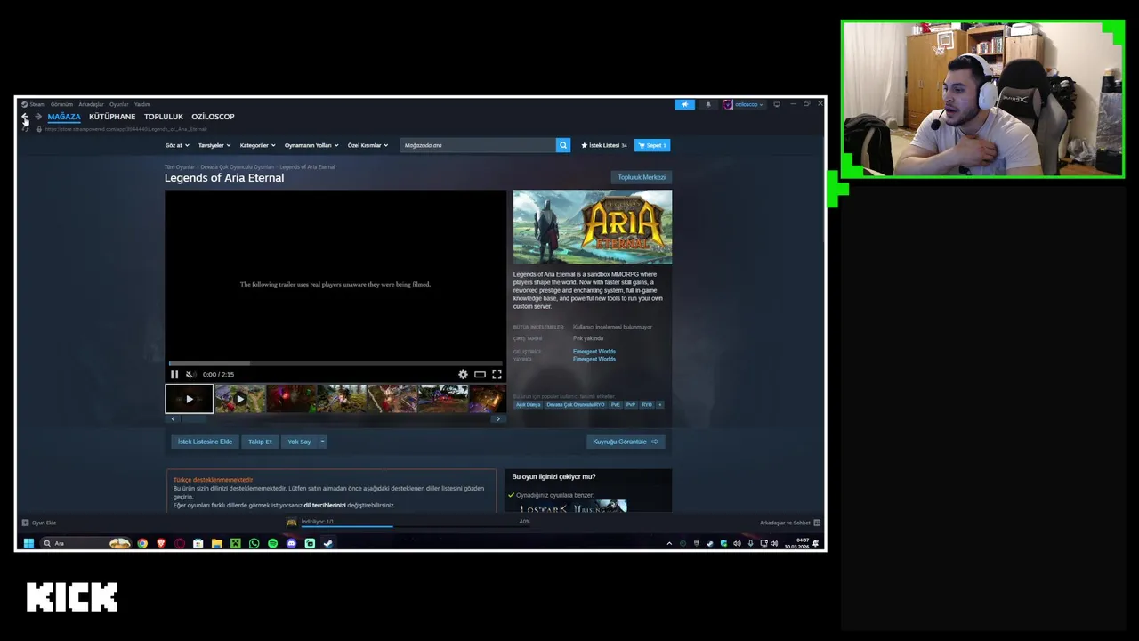
Task: Open Chrome from the taskbar
Action: click(x=142, y=543)
